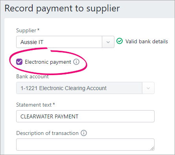Click the Aussie IT text in supplier field
Image resolution: width=175 pixels, height=155 pixels.
[x=32, y=42]
